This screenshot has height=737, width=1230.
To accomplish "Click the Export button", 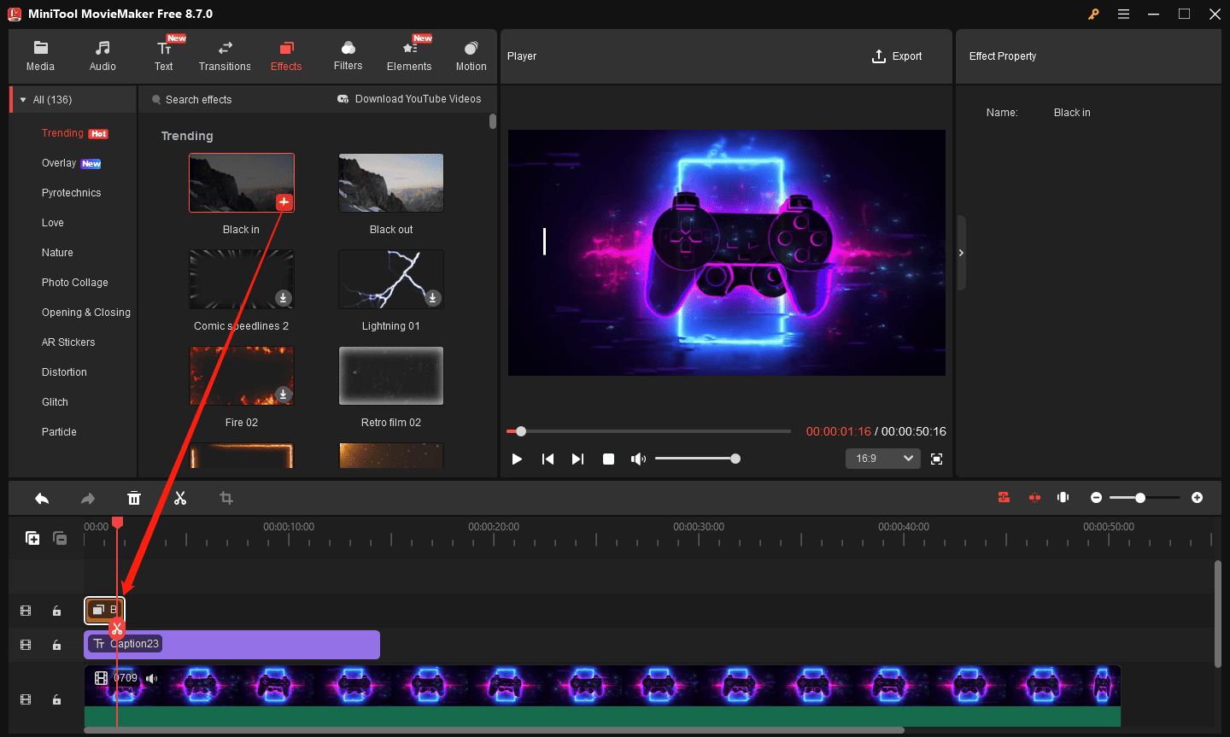I will click(x=897, y=56).
